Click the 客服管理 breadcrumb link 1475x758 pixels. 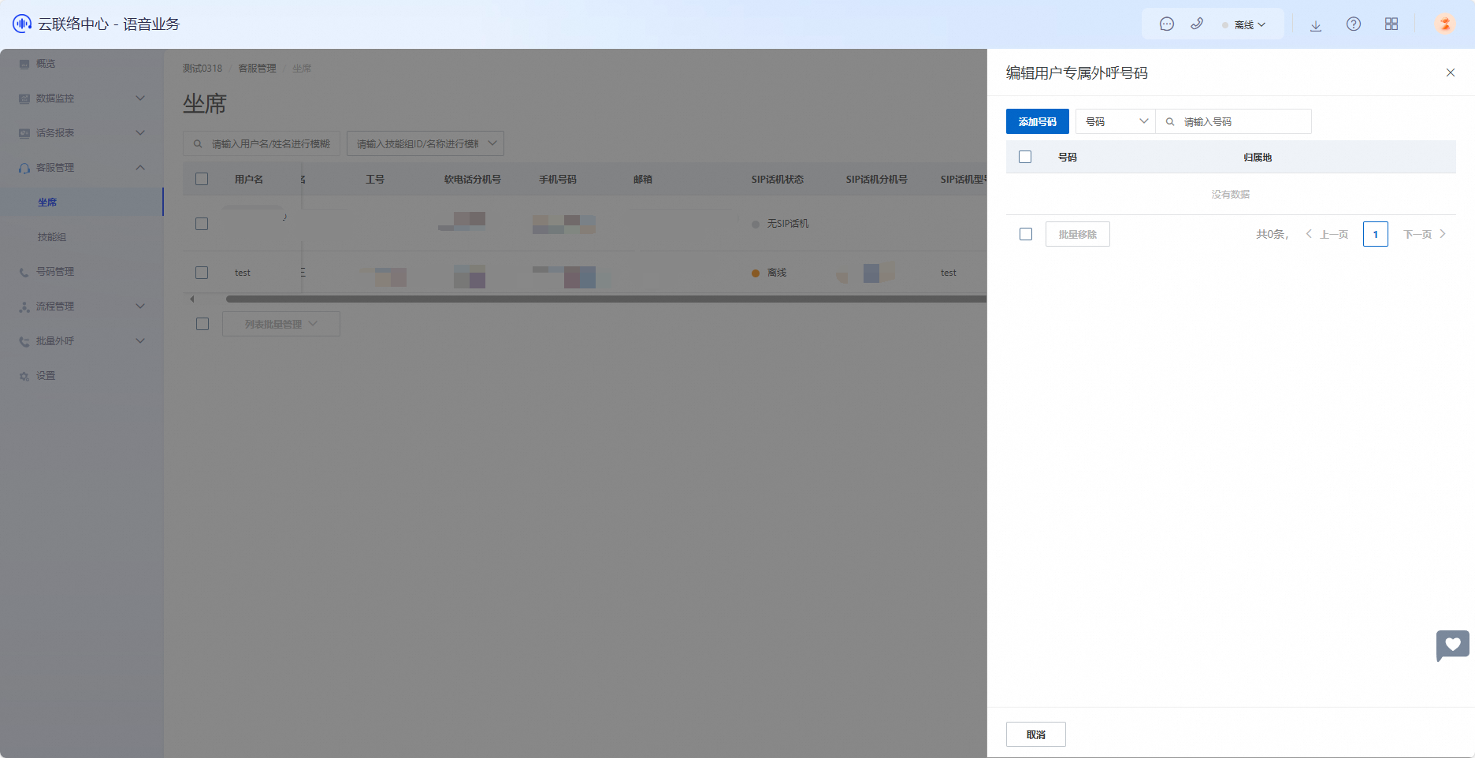[258, 69]
